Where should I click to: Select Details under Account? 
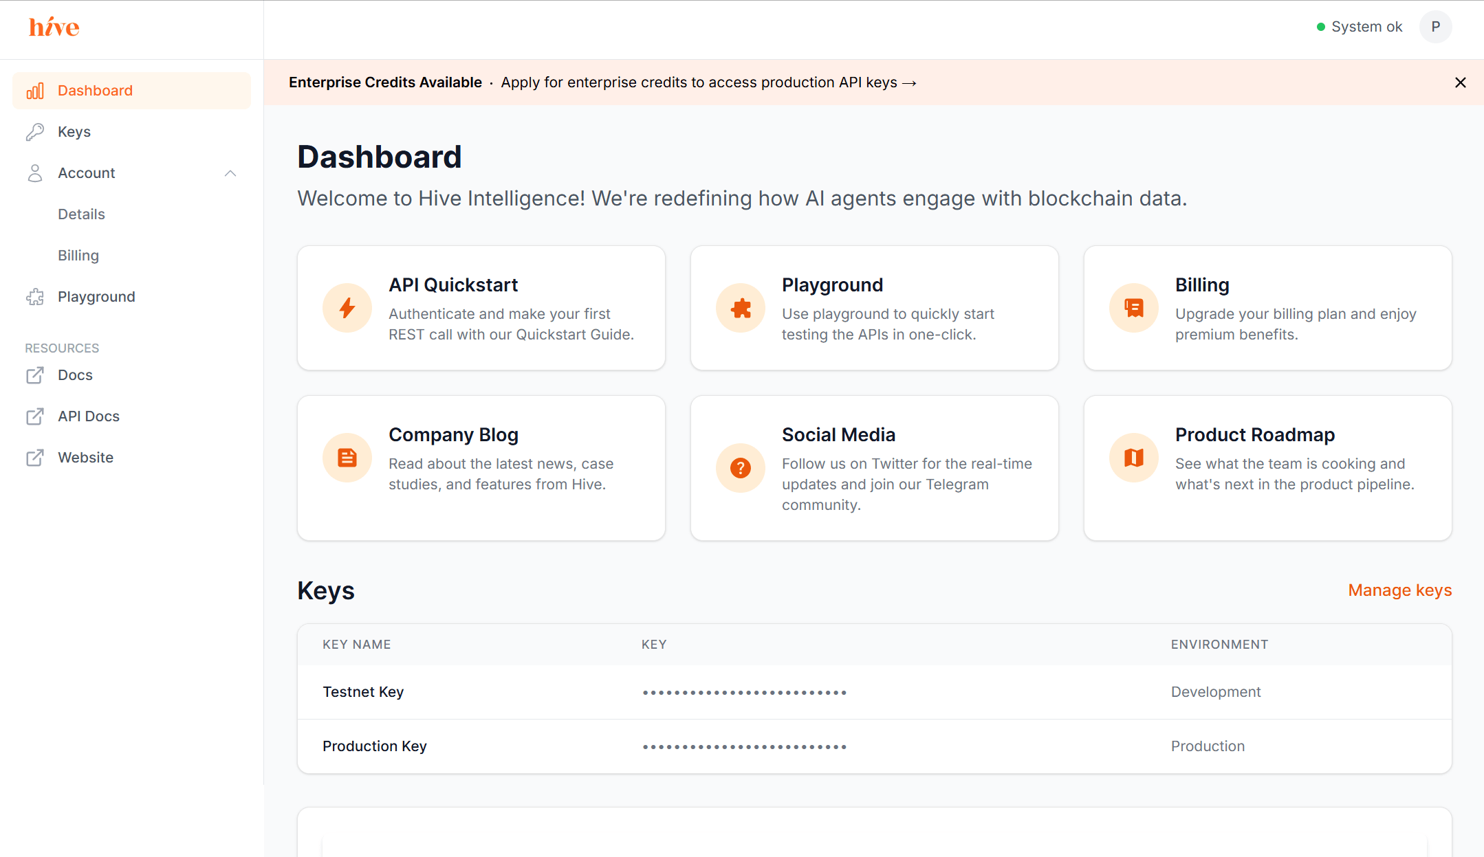81,214
